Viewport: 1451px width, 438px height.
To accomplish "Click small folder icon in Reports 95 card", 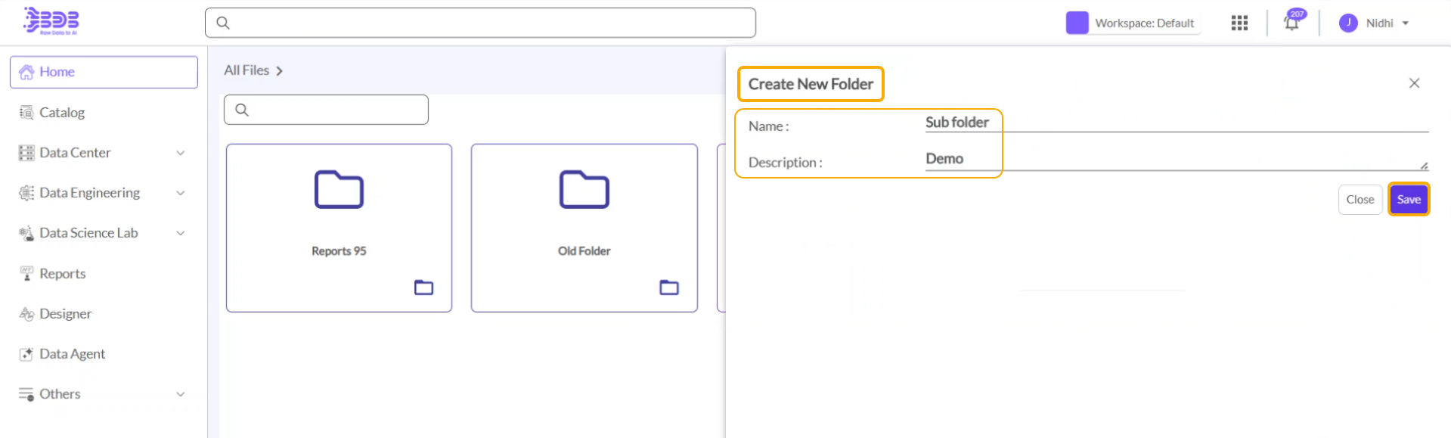I will 423,287.
